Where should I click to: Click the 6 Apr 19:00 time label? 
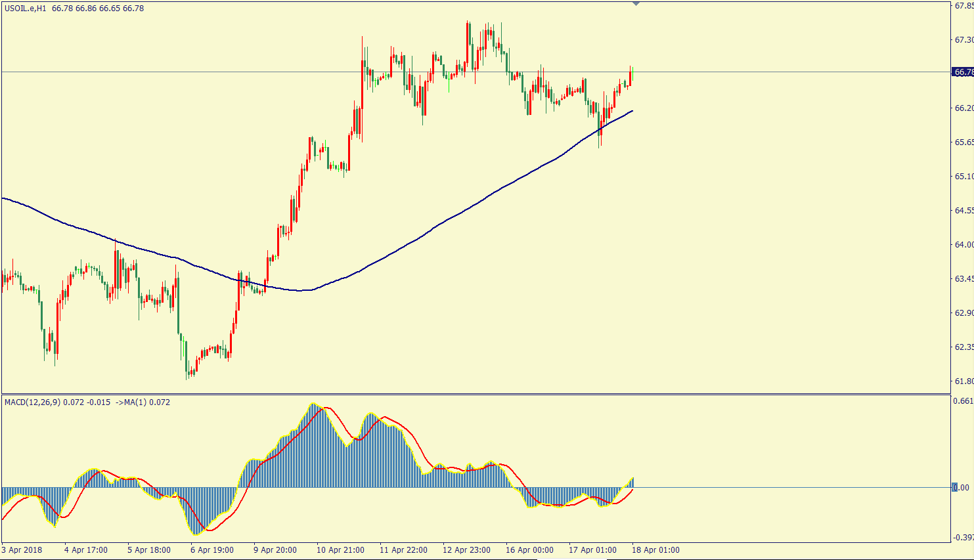click(212, 550)
